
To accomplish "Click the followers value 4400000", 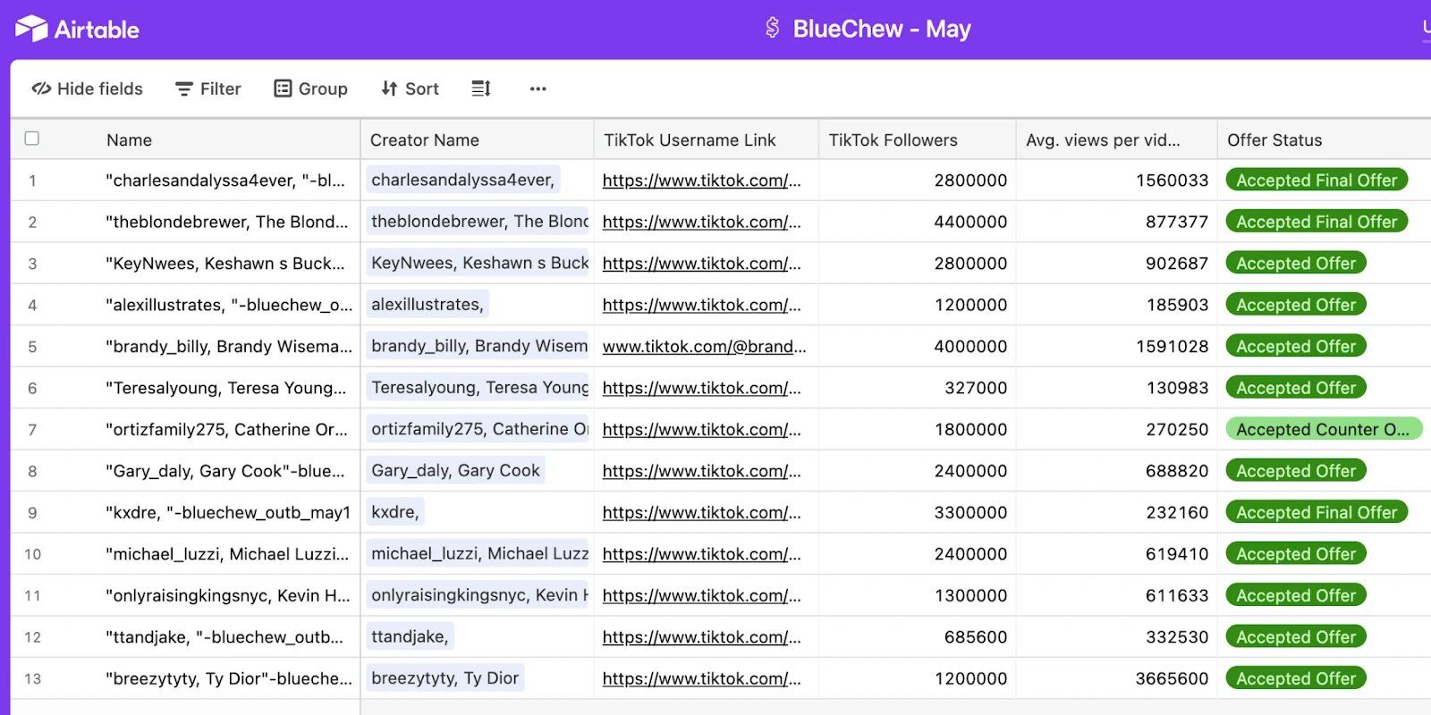I will click(x=970, y=222).
